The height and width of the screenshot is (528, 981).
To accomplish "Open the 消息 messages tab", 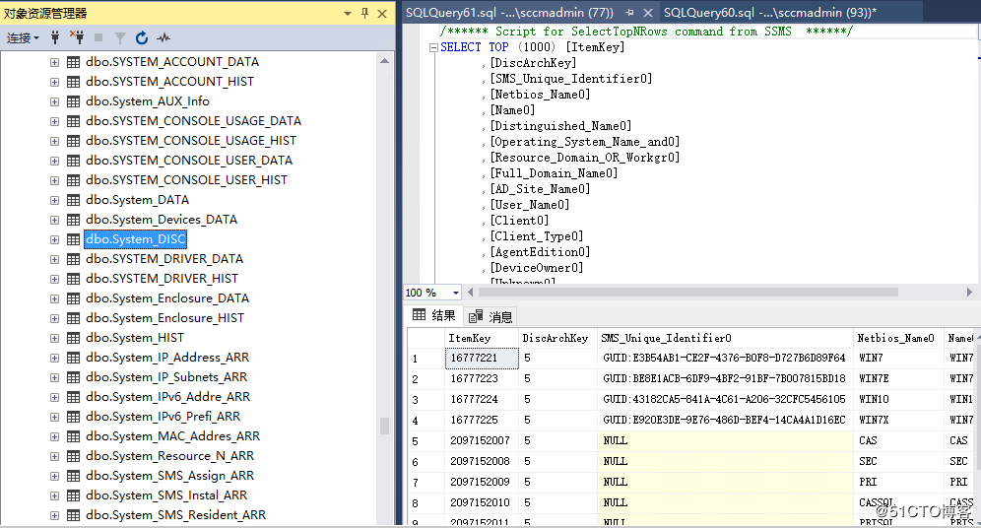I will (x=491, y=316).
